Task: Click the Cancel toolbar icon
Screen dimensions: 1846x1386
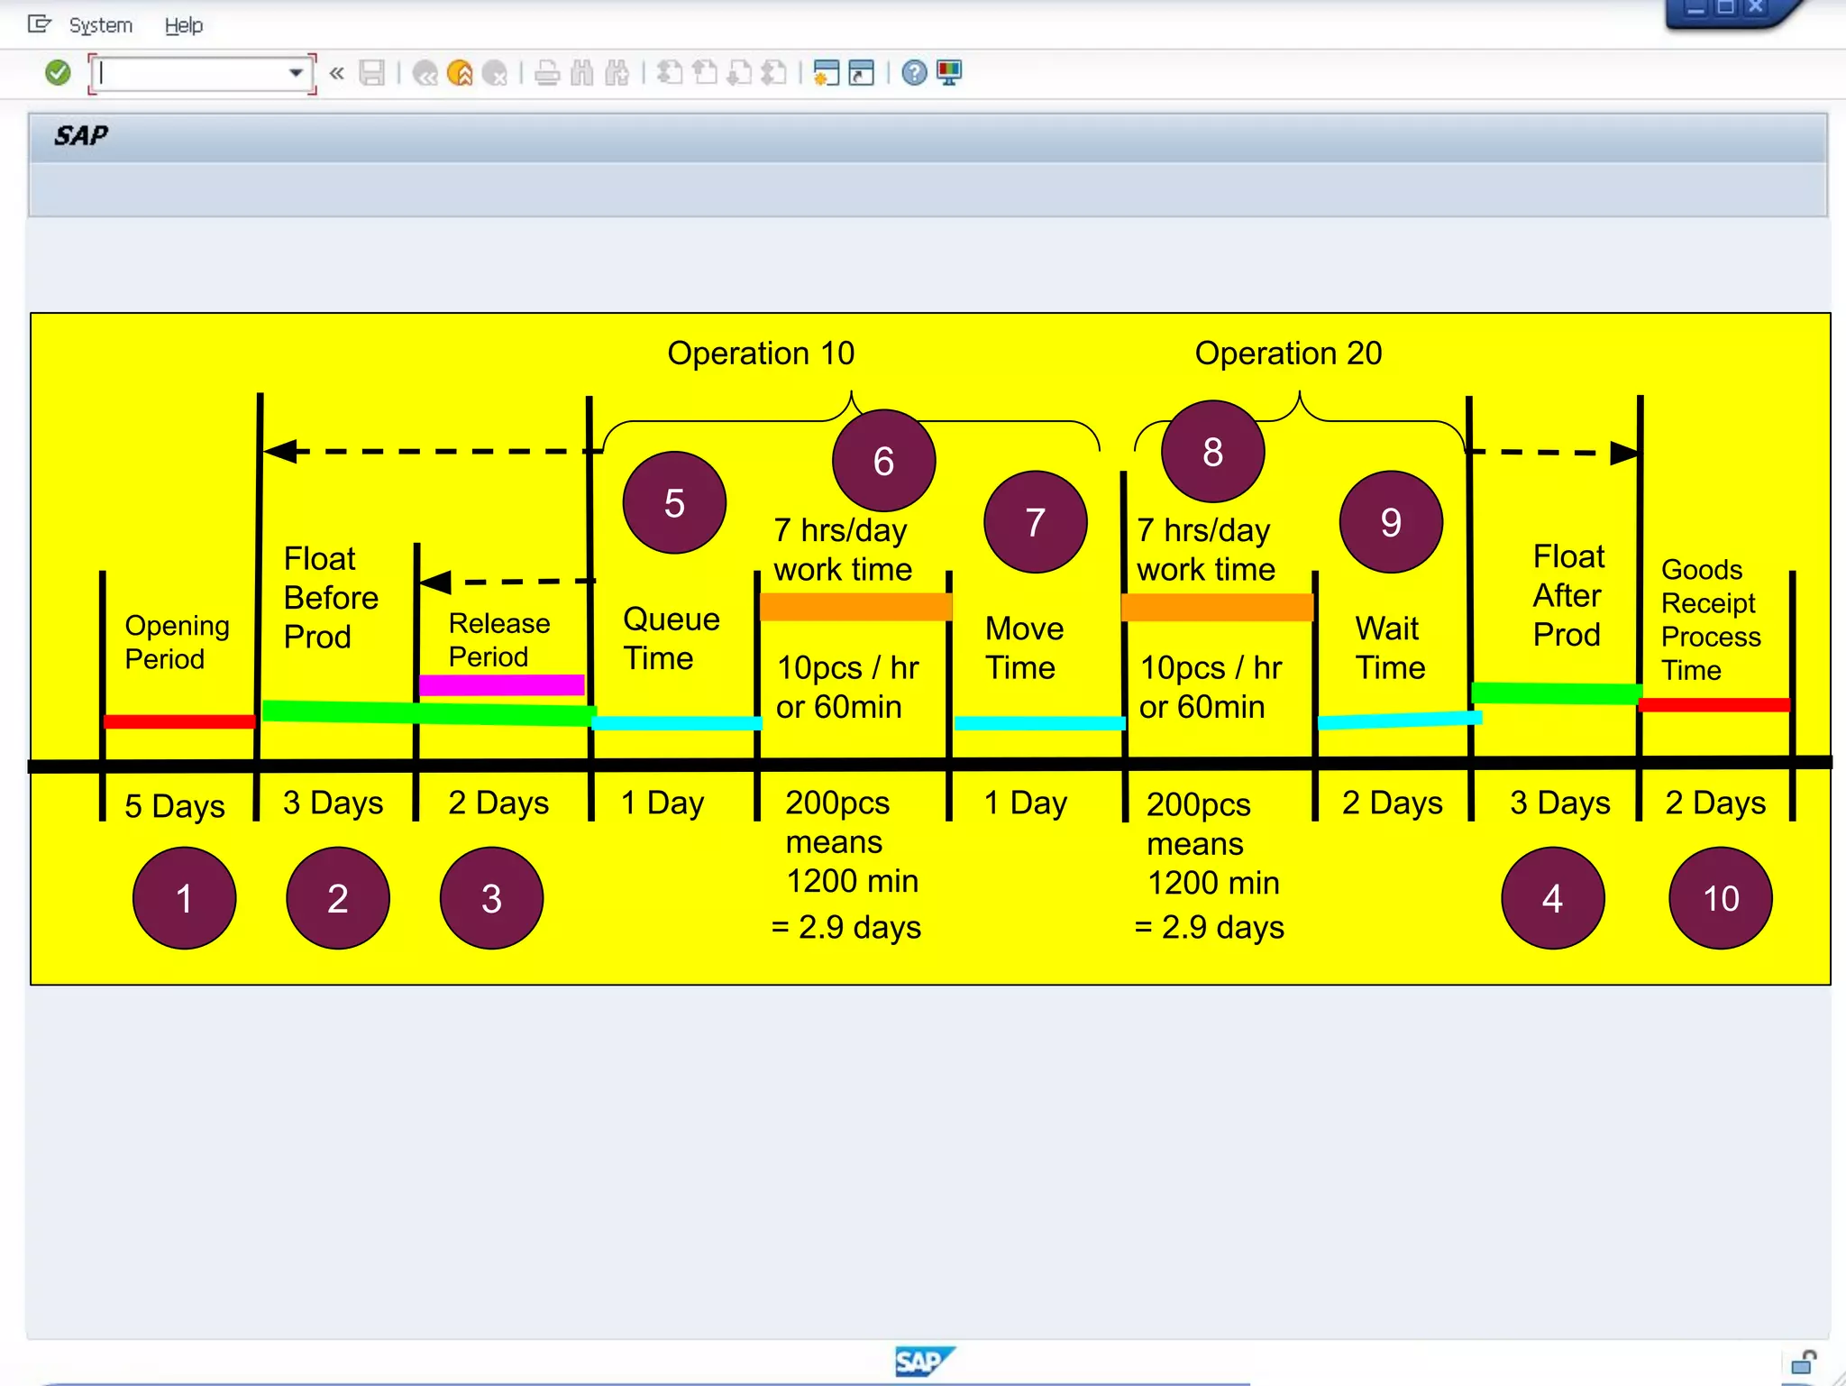Action: click(495, 73)
